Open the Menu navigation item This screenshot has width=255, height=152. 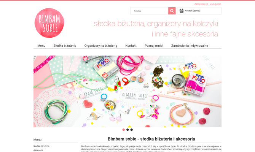click(x=41, y=46)
